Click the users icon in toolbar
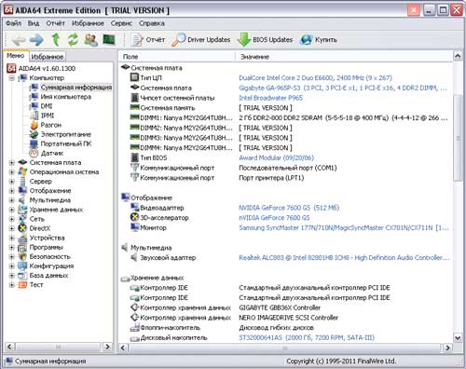This screenshot has height=369, width=466. click(x=91, y=40)
